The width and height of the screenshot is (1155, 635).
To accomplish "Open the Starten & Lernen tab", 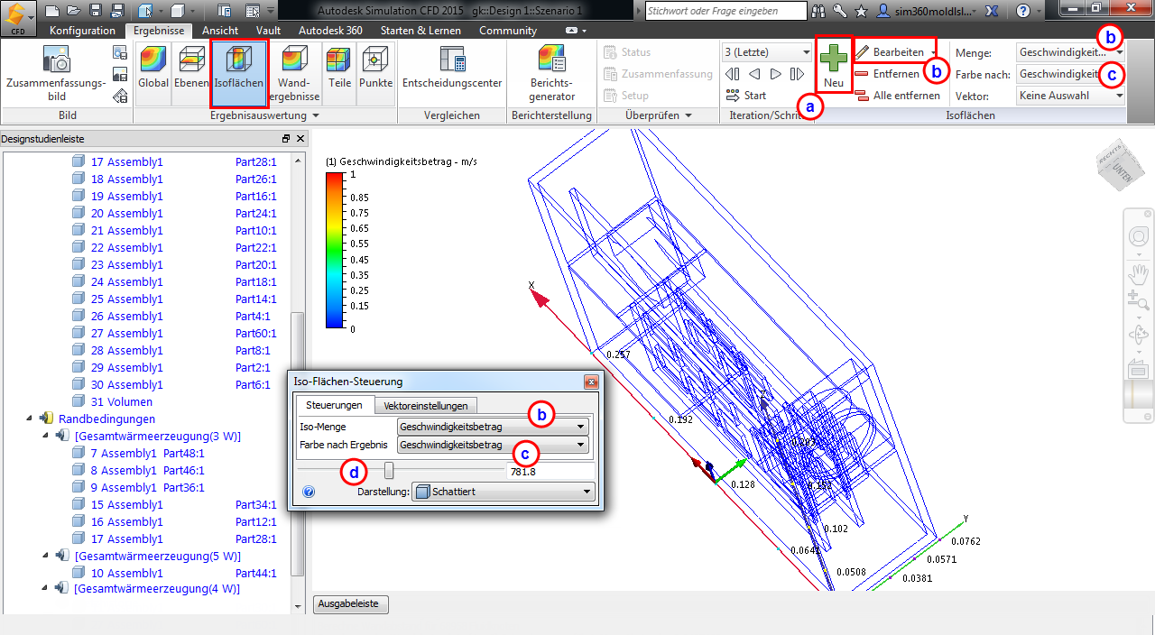I will coord(420,31).
